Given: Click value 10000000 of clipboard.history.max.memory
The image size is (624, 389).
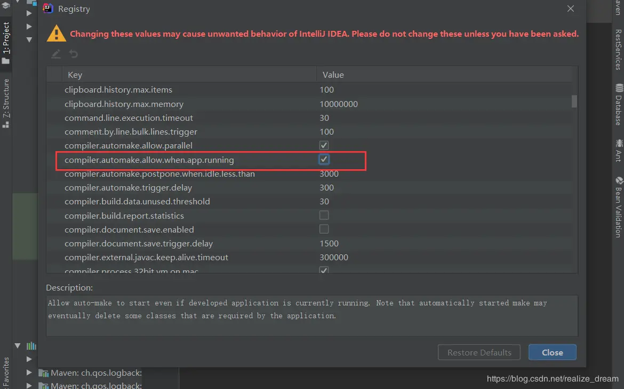Looking at the screenshot, I should (339, 104).
